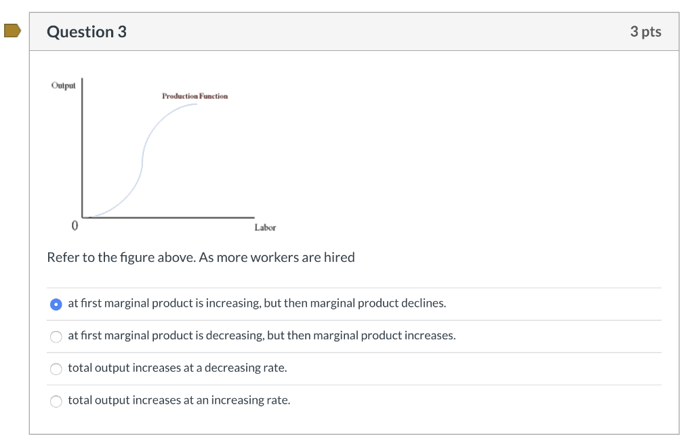
Task: Choose the option about marginal product decreasing then increasing
Action: (261, 336)
